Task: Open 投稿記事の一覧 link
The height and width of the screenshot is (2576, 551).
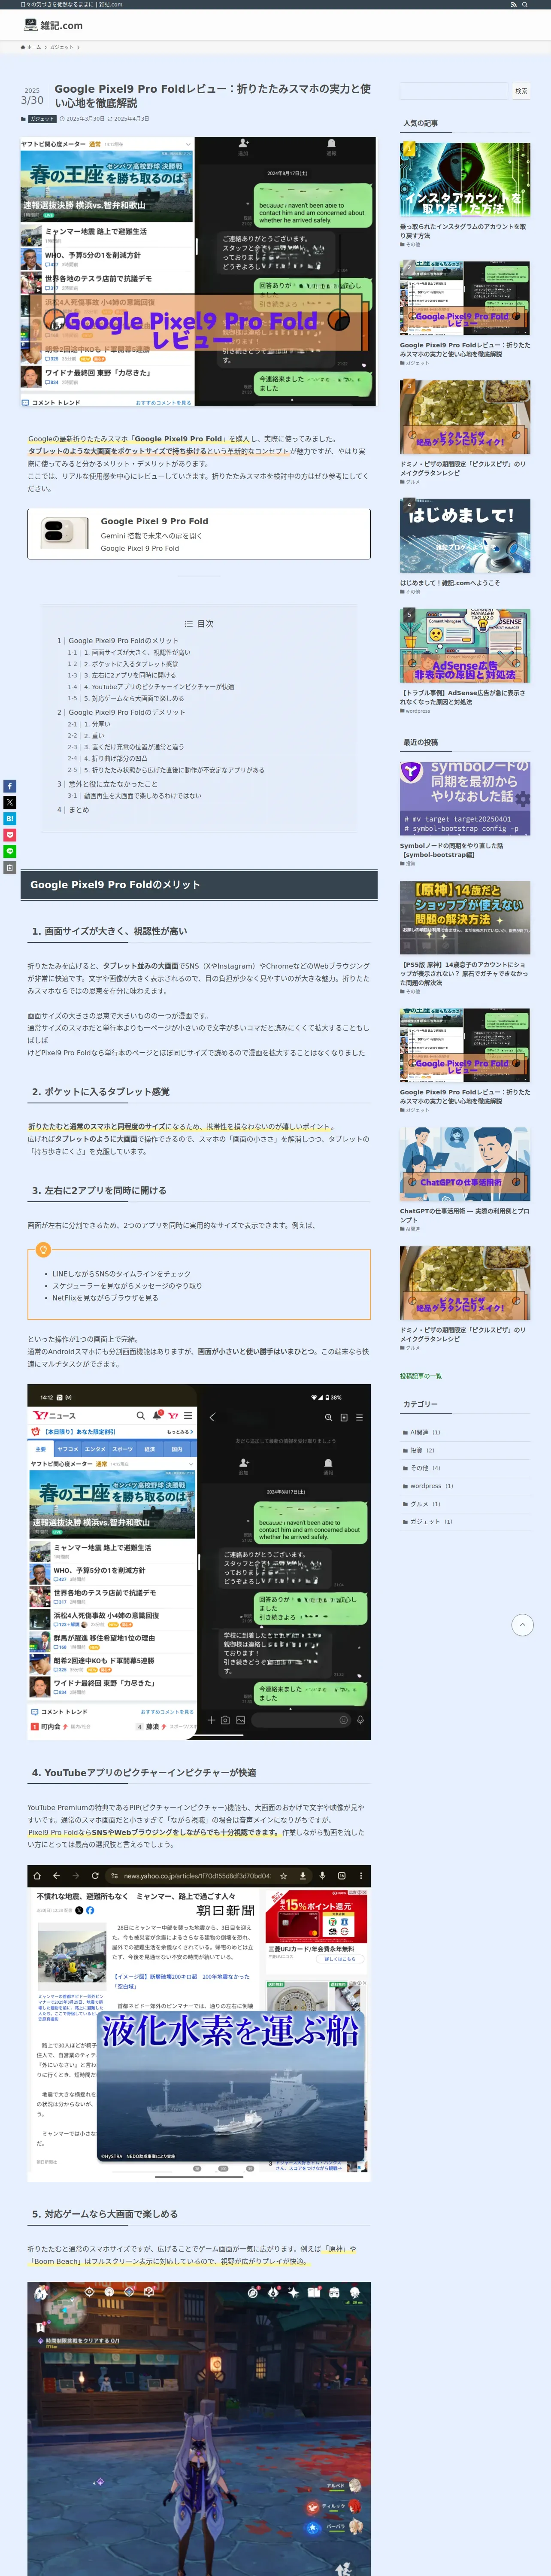Action: click(421, 1376)
